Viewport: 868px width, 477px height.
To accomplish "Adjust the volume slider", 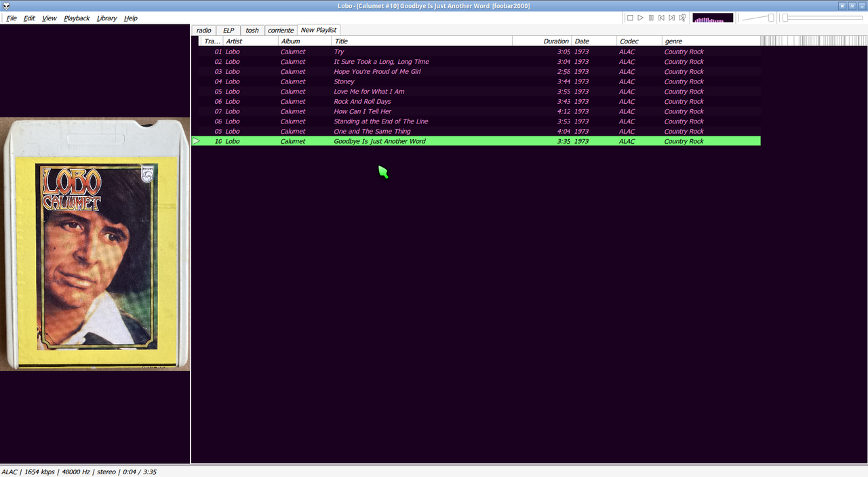I will (x=758, y=18).
